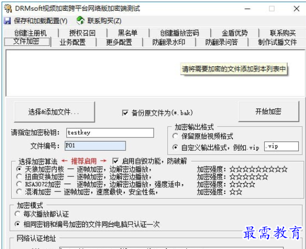This screenshot has width=306, height=249.
Task: Open the 保存和加载配置(V) menu
Action: pyautogui.click(x=41, y=21)
